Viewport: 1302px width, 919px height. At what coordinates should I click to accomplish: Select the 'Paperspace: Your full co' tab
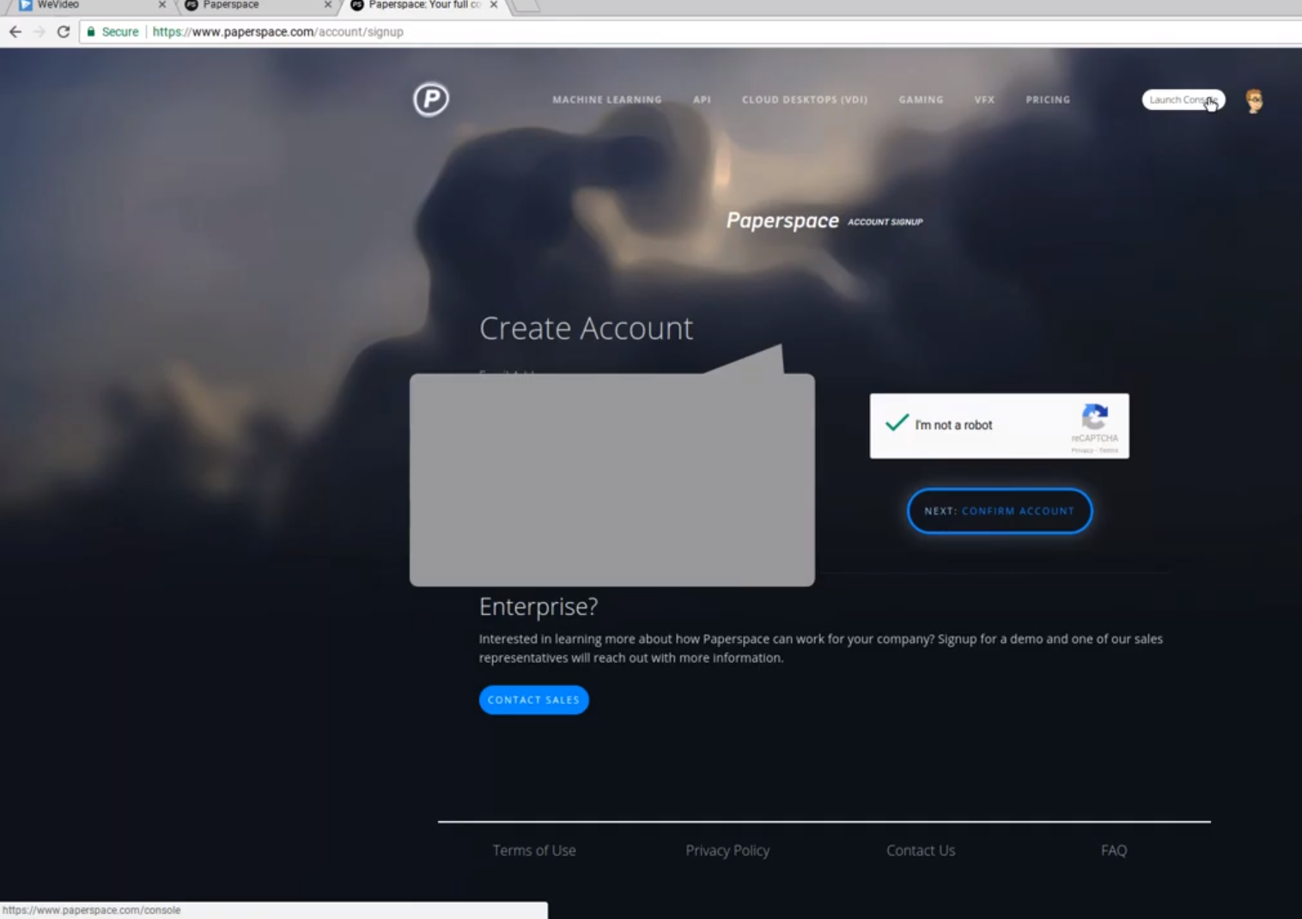[424, 5]
